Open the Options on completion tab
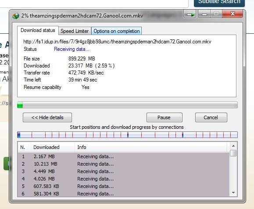The height and width of the screenshot is (209, 254). pyautogui.click(x=116, y=31)
